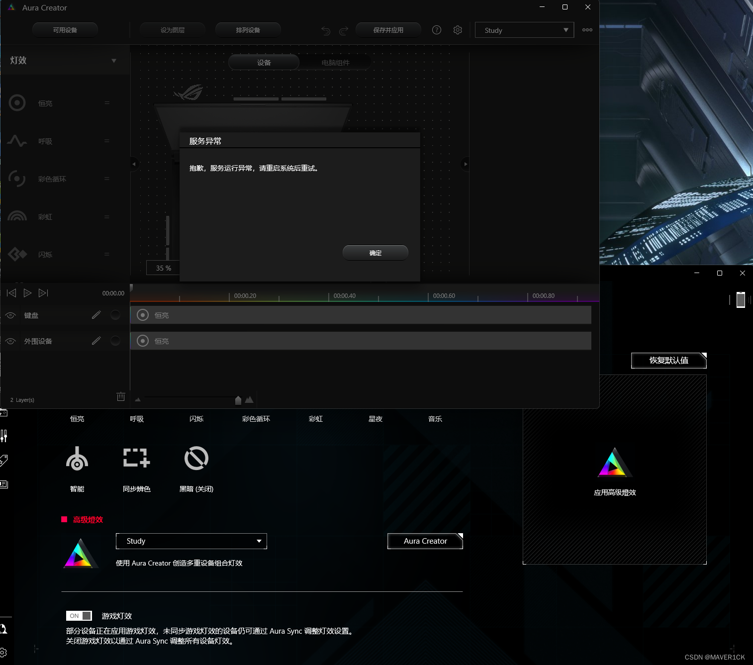Screen dimensions: 753x665
Task: Select the 音乐 basic effect label
Action: (x=435, y=419)
